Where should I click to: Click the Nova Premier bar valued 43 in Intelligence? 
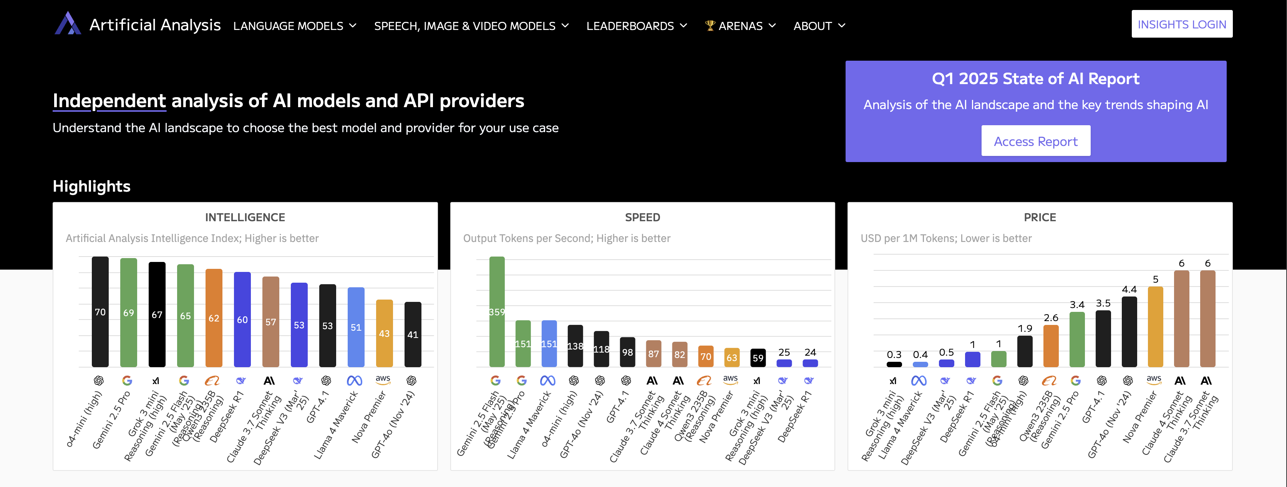(x=384, y=333)
